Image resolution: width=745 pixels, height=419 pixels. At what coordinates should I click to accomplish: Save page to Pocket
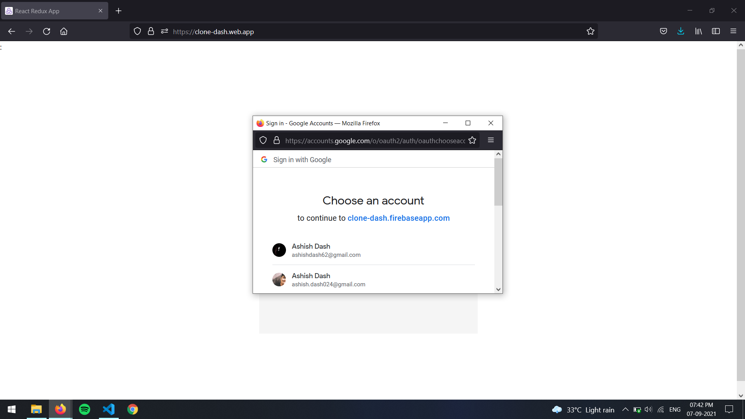[x=664, y=31]
